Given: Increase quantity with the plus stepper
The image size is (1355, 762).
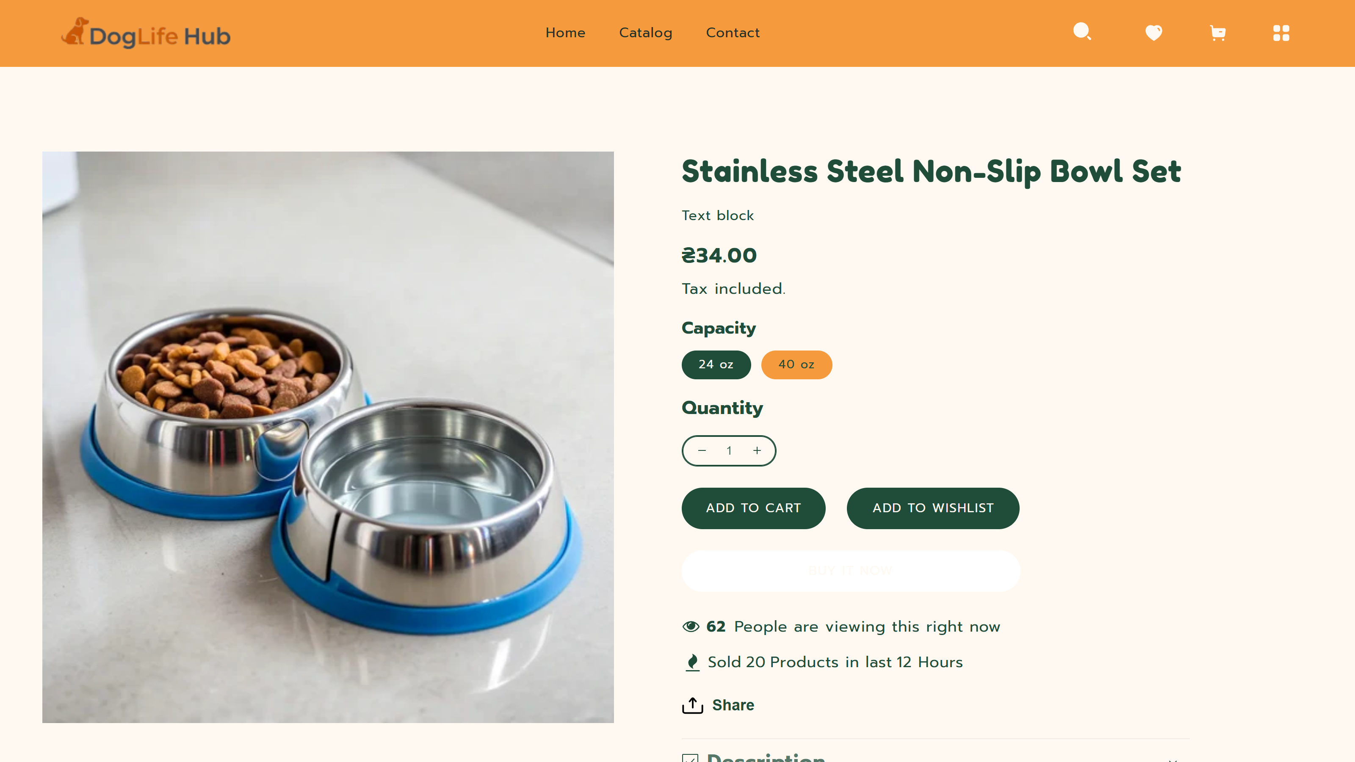Looking at the screenshot, I should coord(757,450).
